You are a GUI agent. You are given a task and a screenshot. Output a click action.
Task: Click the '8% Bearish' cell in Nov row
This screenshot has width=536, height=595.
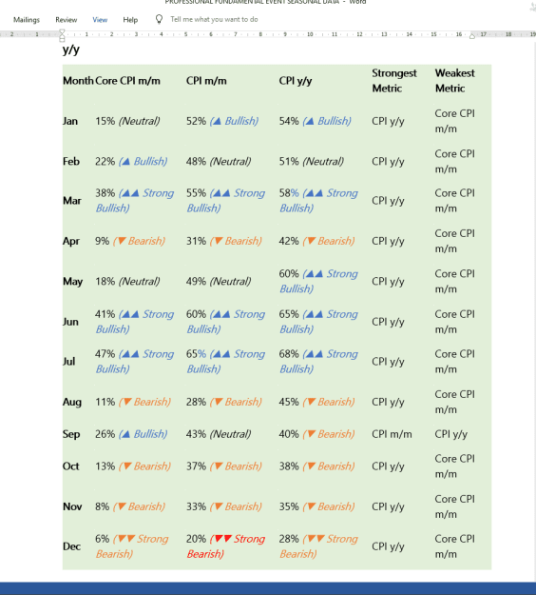click(130, 506)
